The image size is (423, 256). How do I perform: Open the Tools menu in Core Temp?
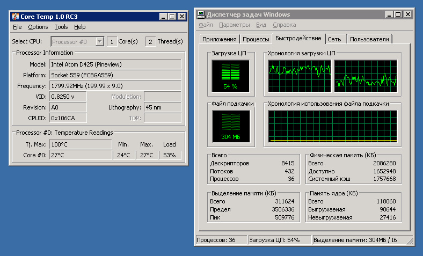pyautogui.click(x=61, y=27)
